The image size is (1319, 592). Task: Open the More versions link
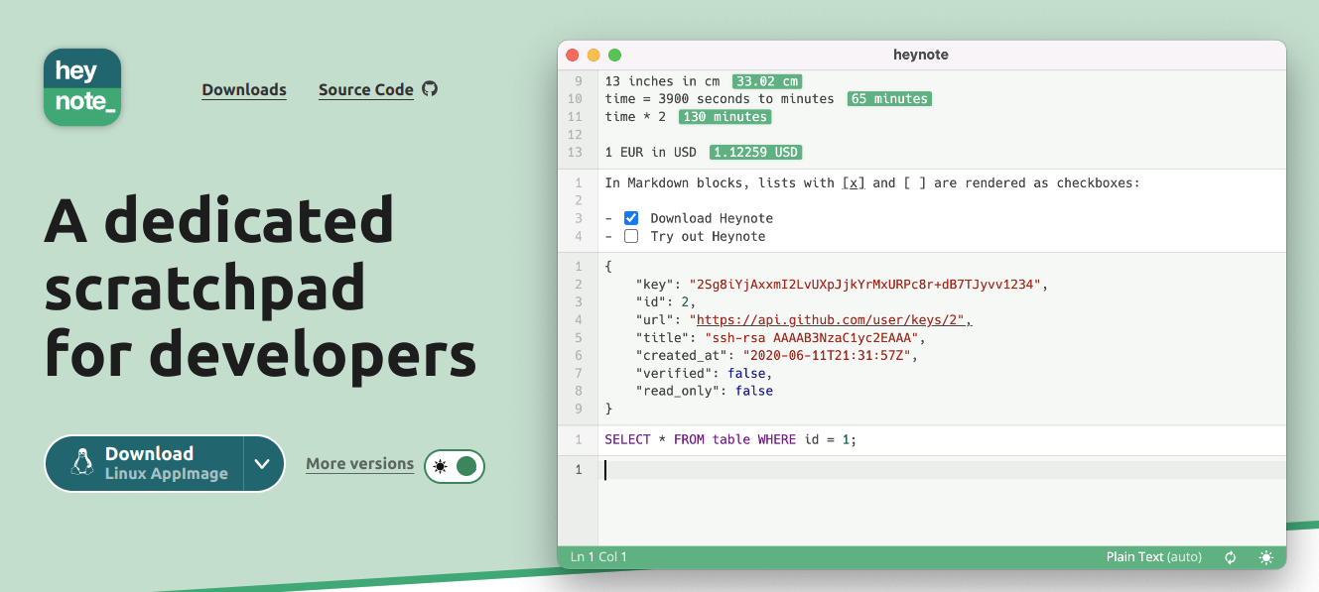tap(359, 463)
